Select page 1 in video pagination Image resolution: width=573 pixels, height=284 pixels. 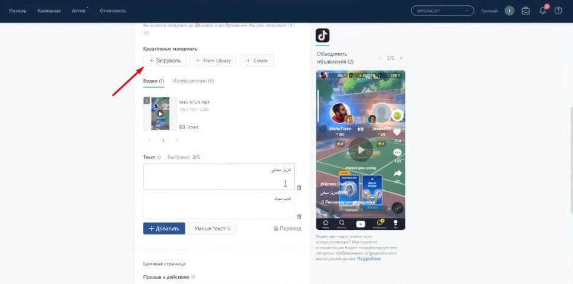click(x=163, y=140)
